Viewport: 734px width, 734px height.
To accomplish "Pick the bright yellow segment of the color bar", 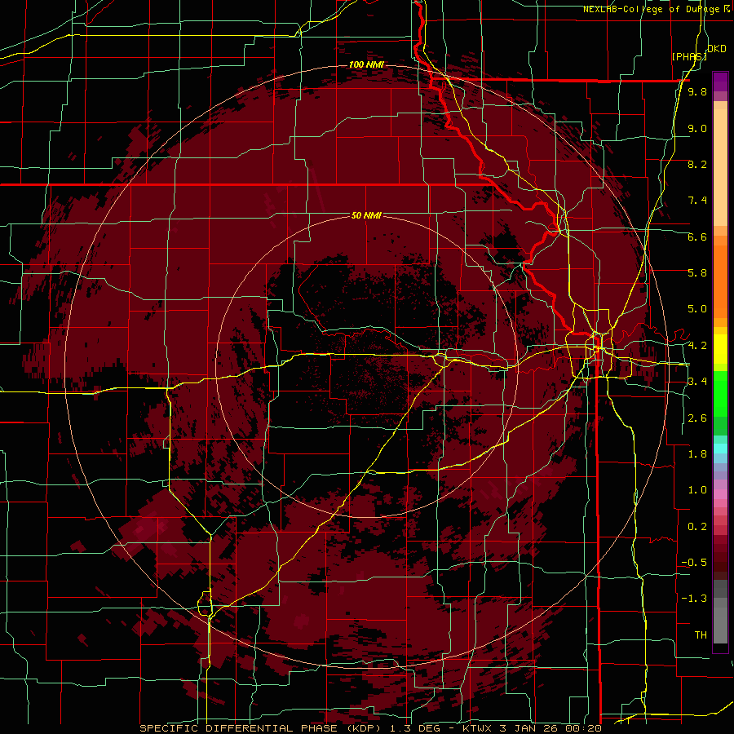I will 720,349.
